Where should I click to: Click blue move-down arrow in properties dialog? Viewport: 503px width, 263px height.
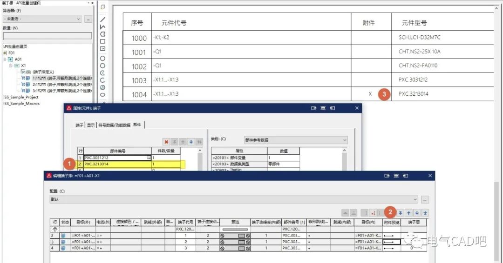(191, 142)
